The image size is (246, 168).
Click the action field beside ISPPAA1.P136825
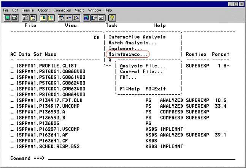click(x=12, y=123)
